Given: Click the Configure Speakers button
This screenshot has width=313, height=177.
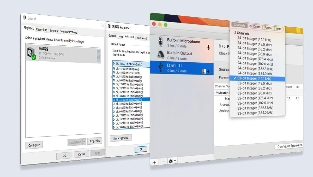Looking at the screenshot, I should [x=290, y=146].
